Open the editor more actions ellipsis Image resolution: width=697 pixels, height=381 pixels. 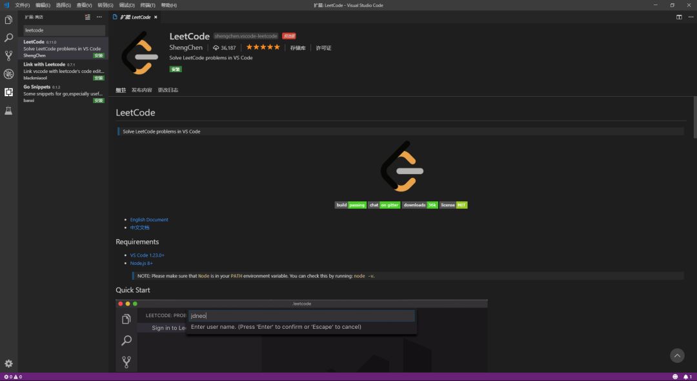691,17
